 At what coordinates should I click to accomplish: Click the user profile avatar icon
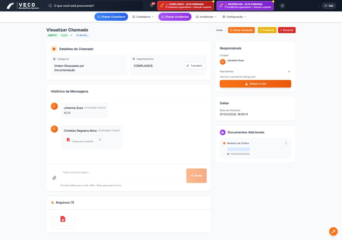coord(282,5)
